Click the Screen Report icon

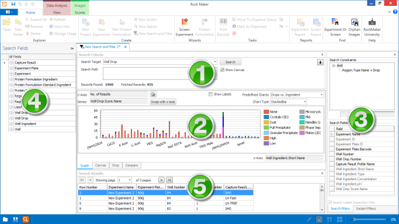click(316, 22)
